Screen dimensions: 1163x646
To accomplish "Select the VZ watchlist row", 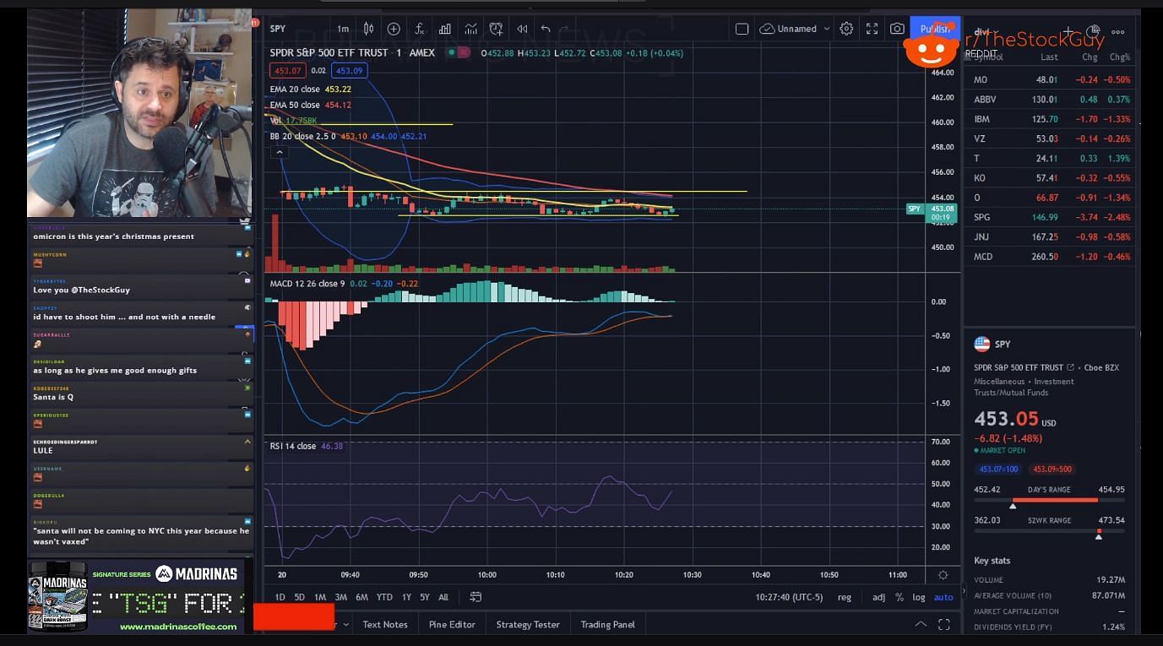I will [1049, 138].
